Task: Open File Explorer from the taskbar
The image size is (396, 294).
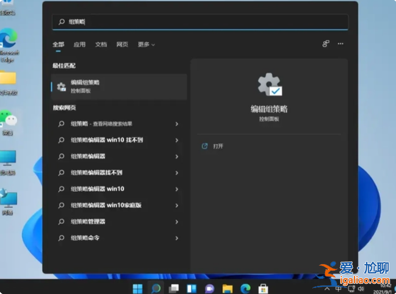Action: point(227,288)
